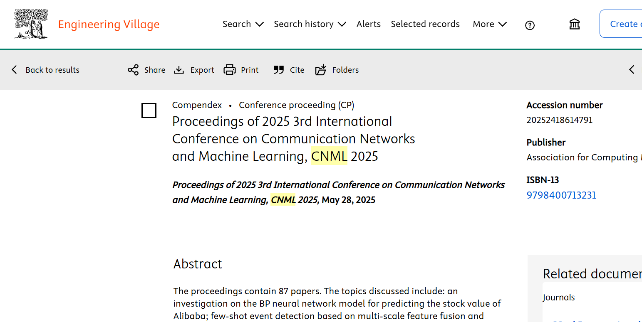Tick the record selection checkbox
The image size is (642, 322).
[x=149, y=111]
